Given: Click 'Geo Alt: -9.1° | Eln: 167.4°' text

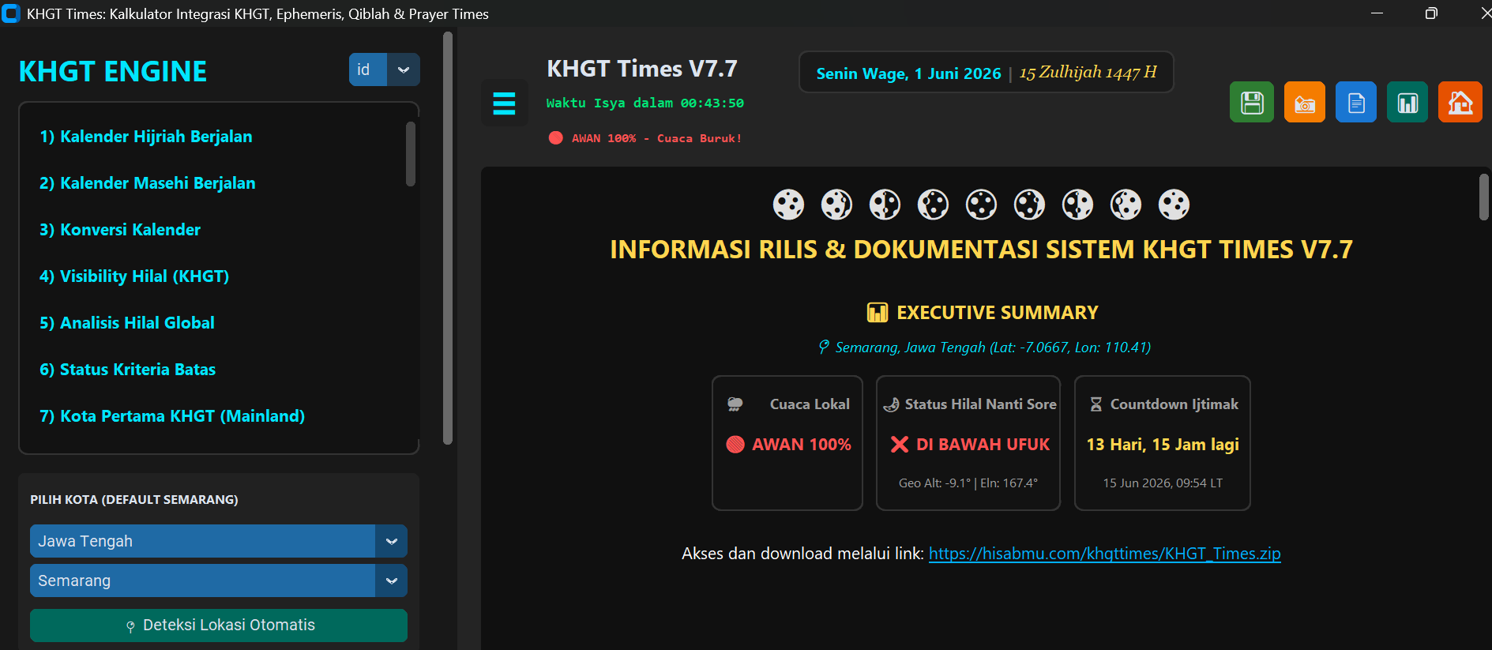Looking at the screenshot, I should point(968,483).
